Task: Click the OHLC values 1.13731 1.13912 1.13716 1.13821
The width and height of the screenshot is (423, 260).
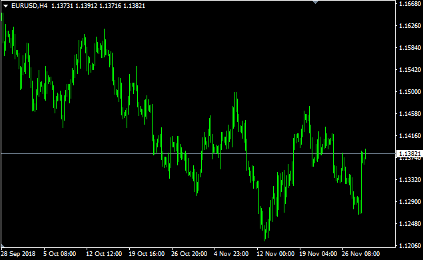Action: [x=98, y=6]
